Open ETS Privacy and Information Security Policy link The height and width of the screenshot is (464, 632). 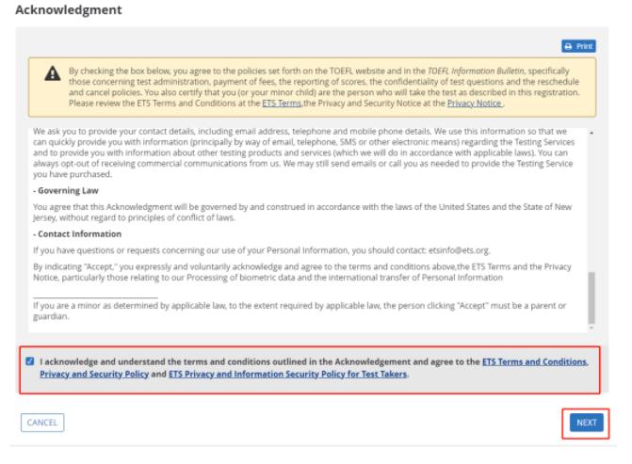click(x=287, y=374)
